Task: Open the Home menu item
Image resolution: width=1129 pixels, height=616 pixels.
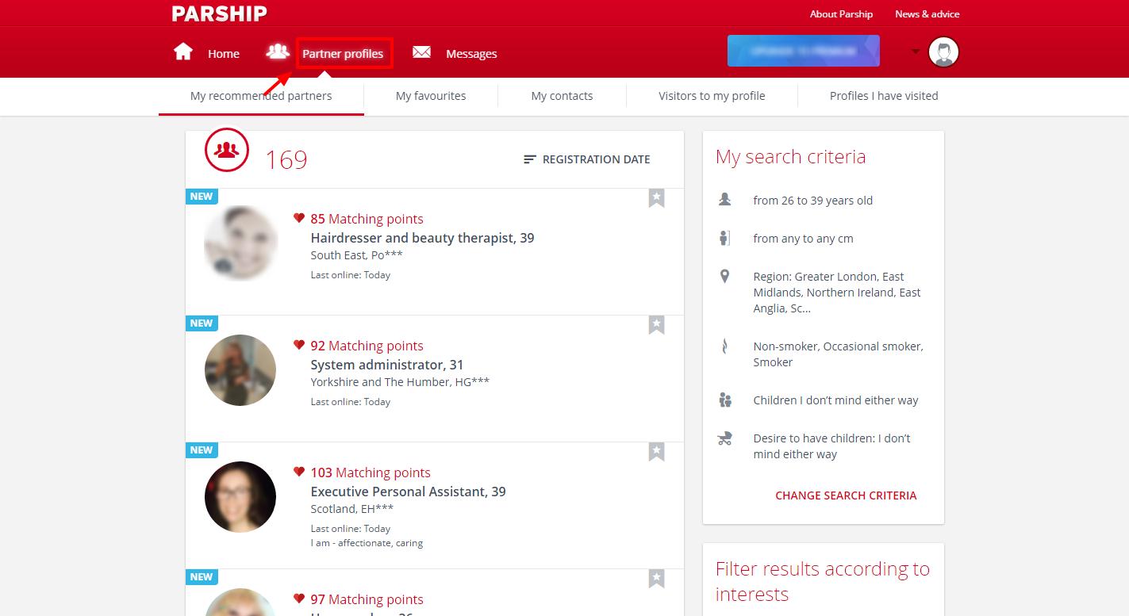Action: [x=224, y=54]
